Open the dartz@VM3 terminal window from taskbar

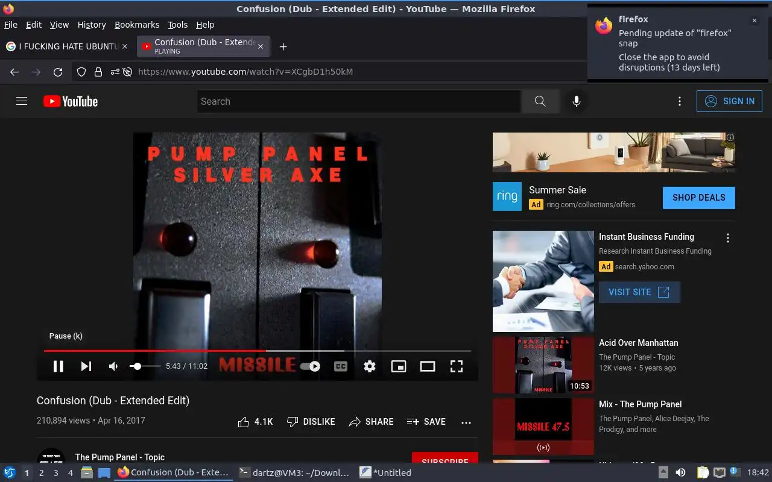click(x=294, y=472)
